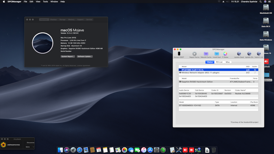This screenshot has width=274, height=154.
Task: Click the DPCIManager PCI card Dock icon
Action: [x=198, y=150]
